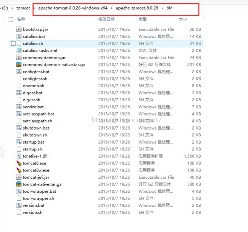The image size is (248, 232).
Task: Click the commons-daemon.jar file icon
Action: coord(19,58)
